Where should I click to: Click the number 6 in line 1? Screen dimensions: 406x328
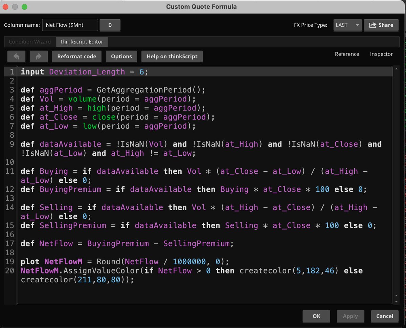click(142, 72)
